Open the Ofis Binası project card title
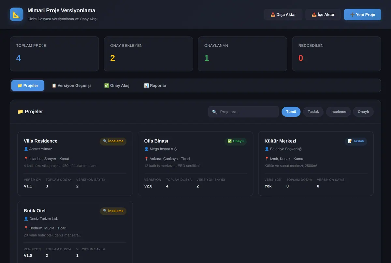 click(x=156, y=141)
